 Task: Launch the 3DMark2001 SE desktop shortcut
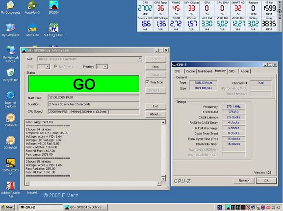tap(10, 167)
